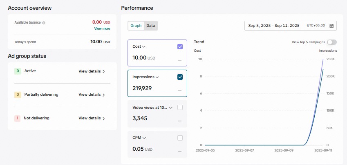Click arrow next to Active View details
Viewport: 347px width, 165px height.
click(x=104, y=72)
